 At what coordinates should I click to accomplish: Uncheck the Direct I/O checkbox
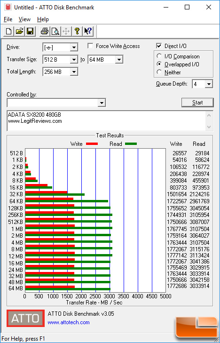coord(159,46)
